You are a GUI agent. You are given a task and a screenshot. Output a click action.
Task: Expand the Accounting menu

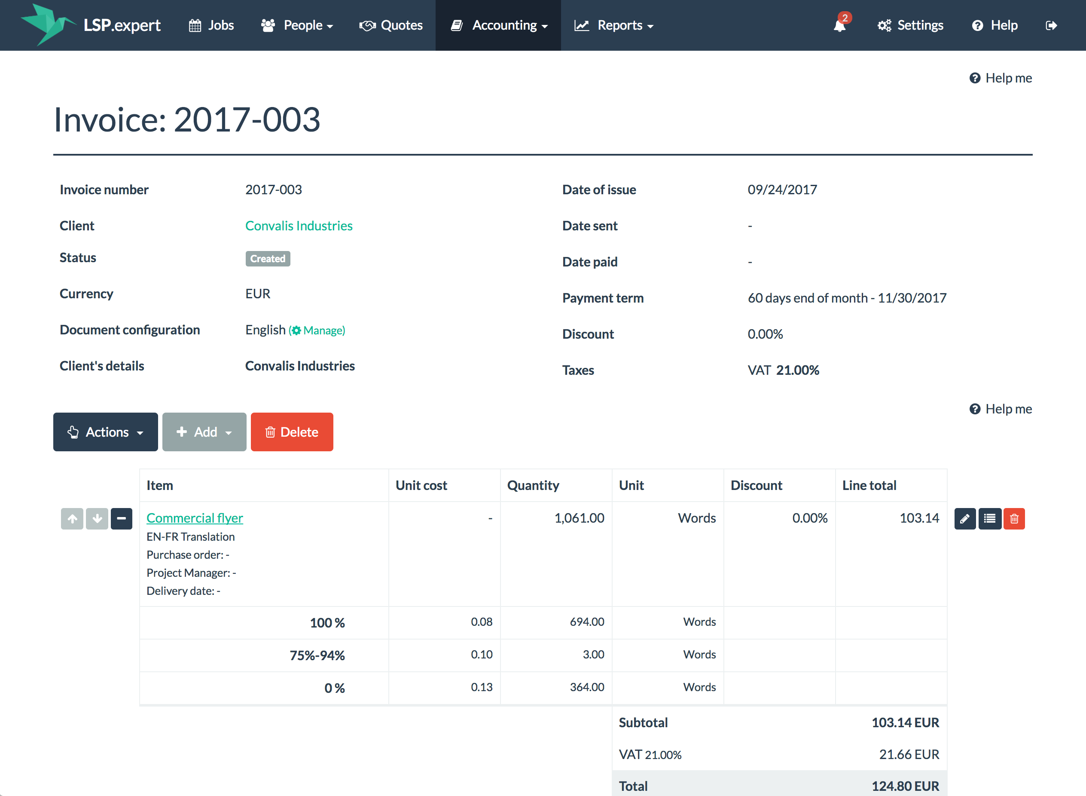point(498,25)
